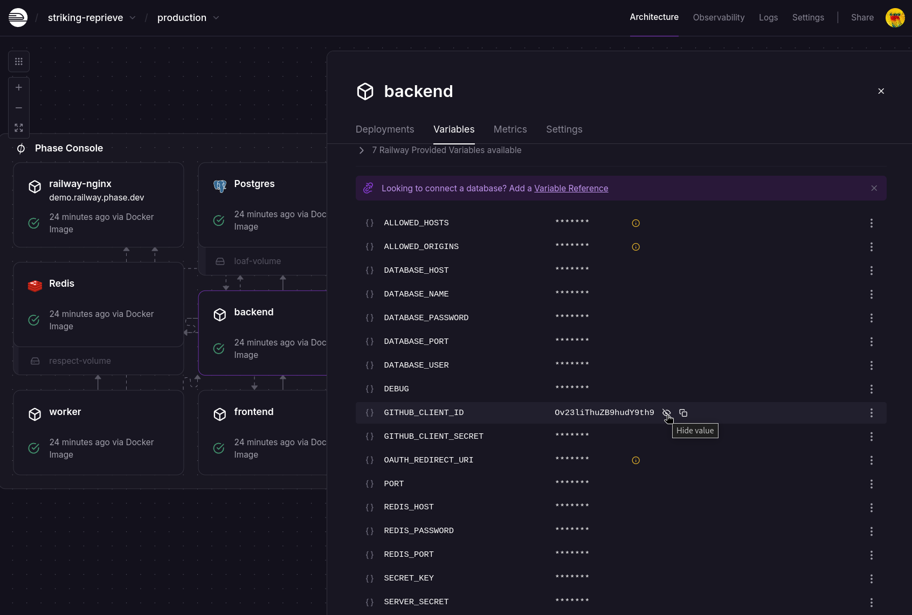Click the Railway logo in the top-left corner
The width and height of the screenshot is (912, 615).
[x=18, y=17]
